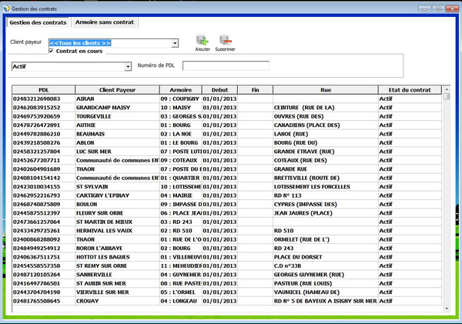Viewport: 462px width, 324px height.
Task: Sort by Debut column header
Action: (219, 90)
